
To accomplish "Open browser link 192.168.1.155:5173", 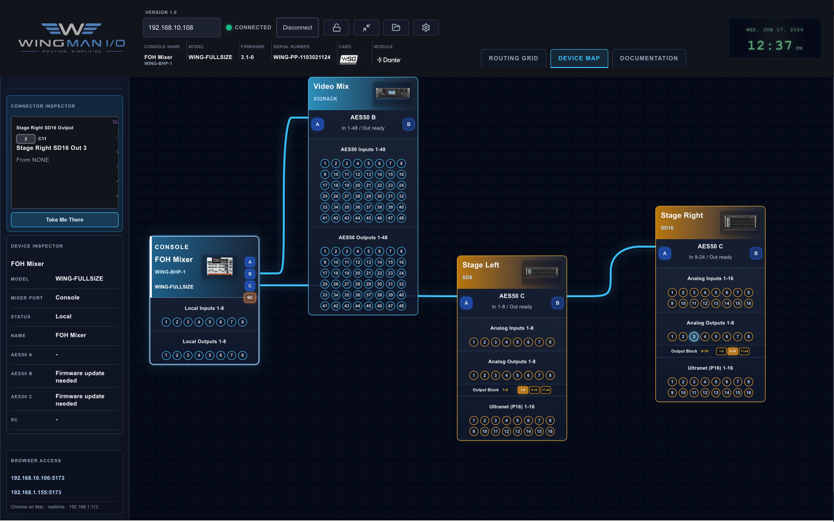I will tap(36, 493).
